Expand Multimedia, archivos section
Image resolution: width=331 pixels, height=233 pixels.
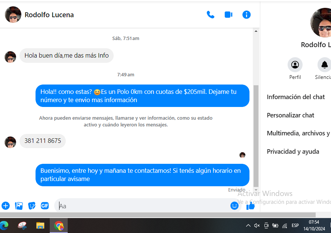click(298, 133)
